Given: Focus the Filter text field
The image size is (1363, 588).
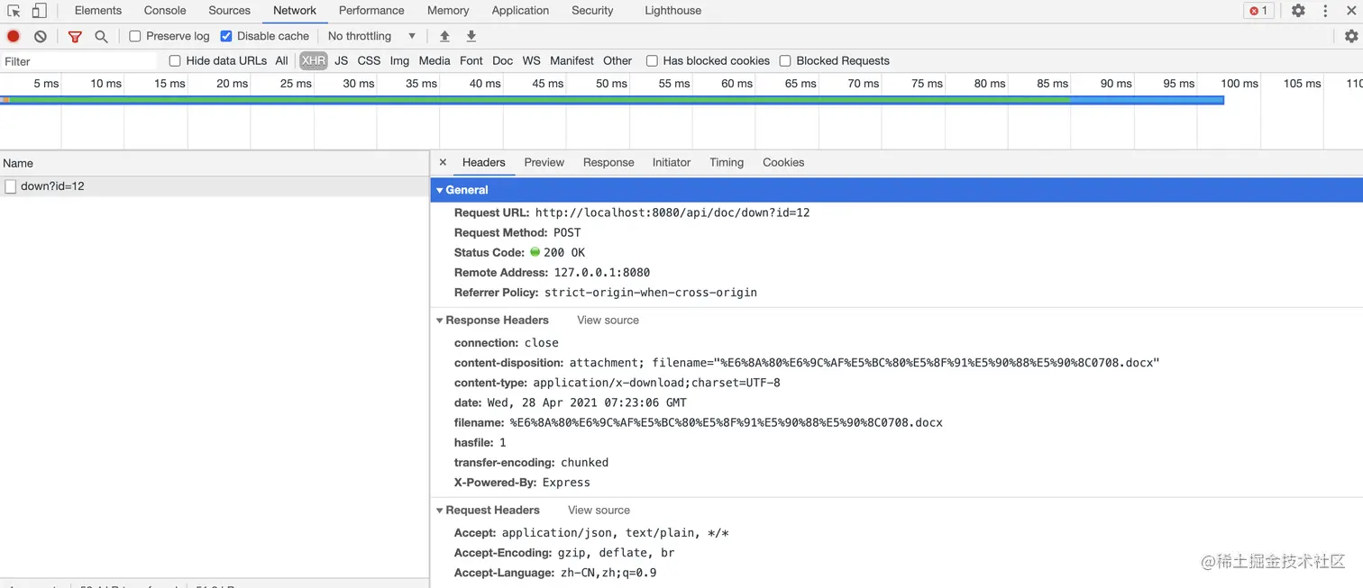Looking at the screenshot, I should 79,61.
